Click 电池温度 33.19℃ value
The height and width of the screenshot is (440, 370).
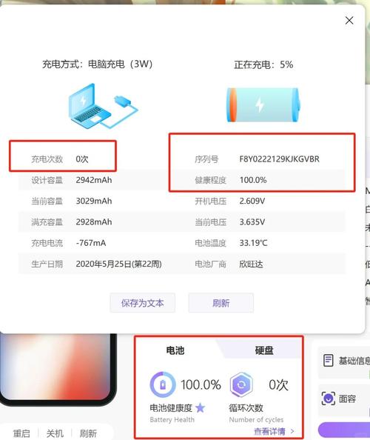tap(253, 243)
